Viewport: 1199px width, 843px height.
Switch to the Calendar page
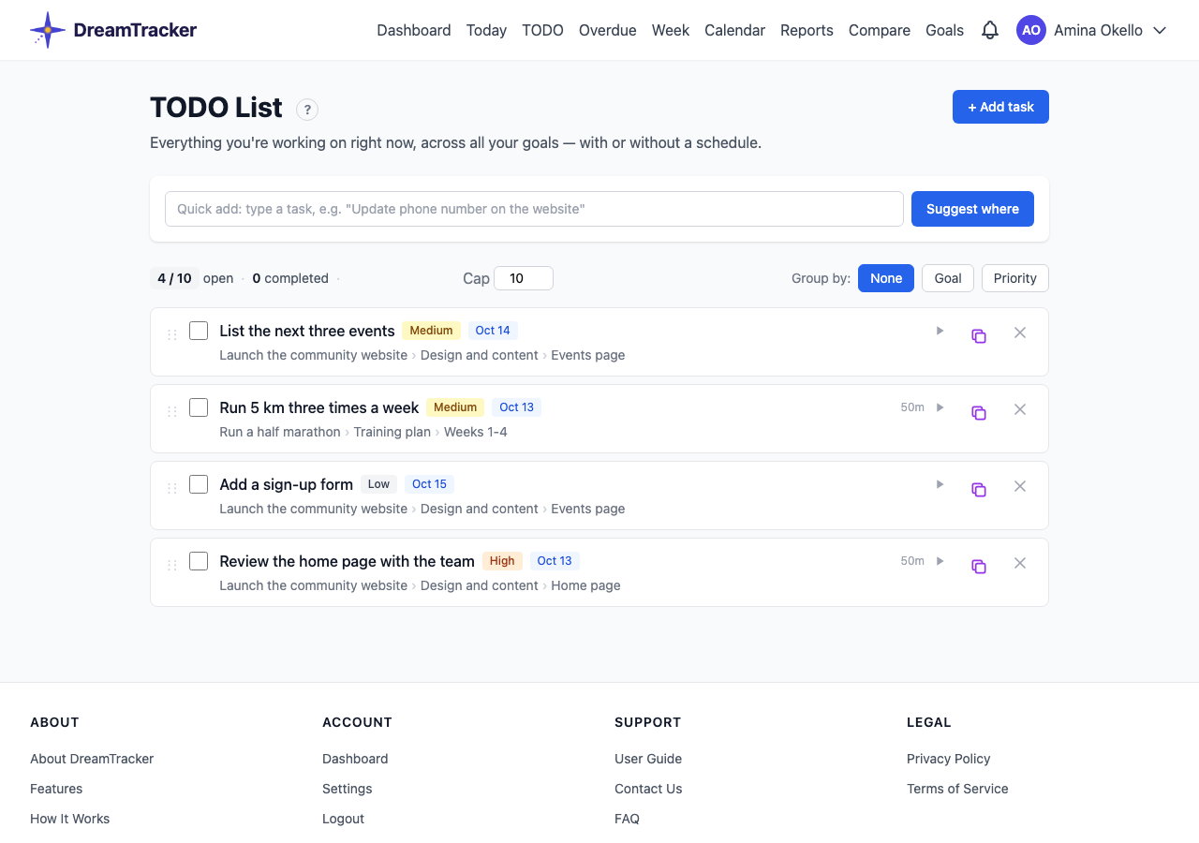point(734,30)
